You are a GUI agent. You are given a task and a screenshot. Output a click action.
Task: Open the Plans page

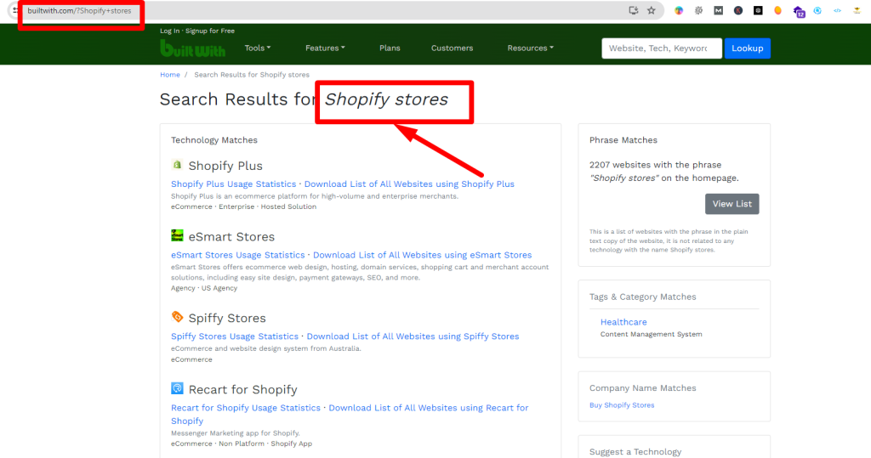coord(390,48)
